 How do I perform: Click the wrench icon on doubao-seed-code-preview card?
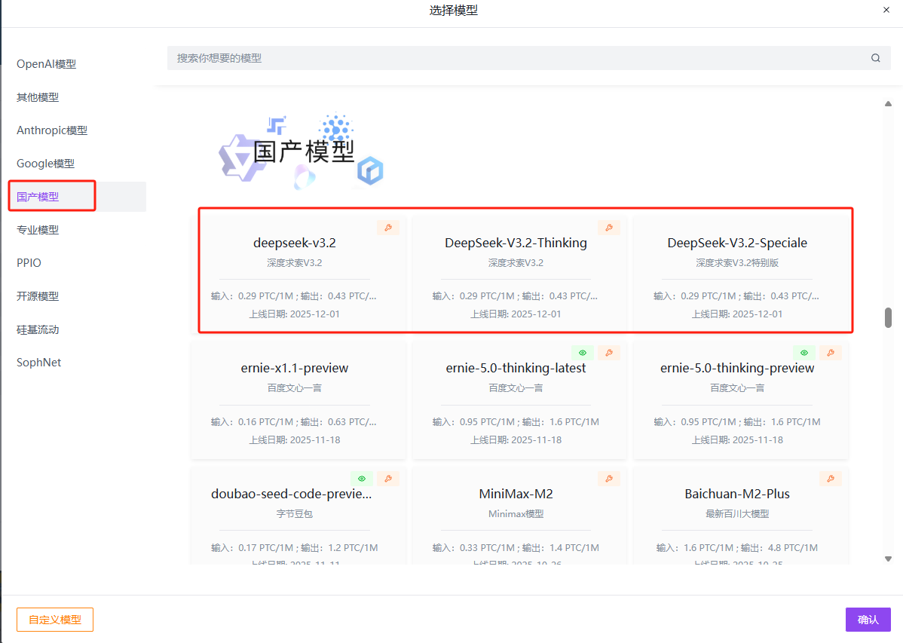point(388,478)
